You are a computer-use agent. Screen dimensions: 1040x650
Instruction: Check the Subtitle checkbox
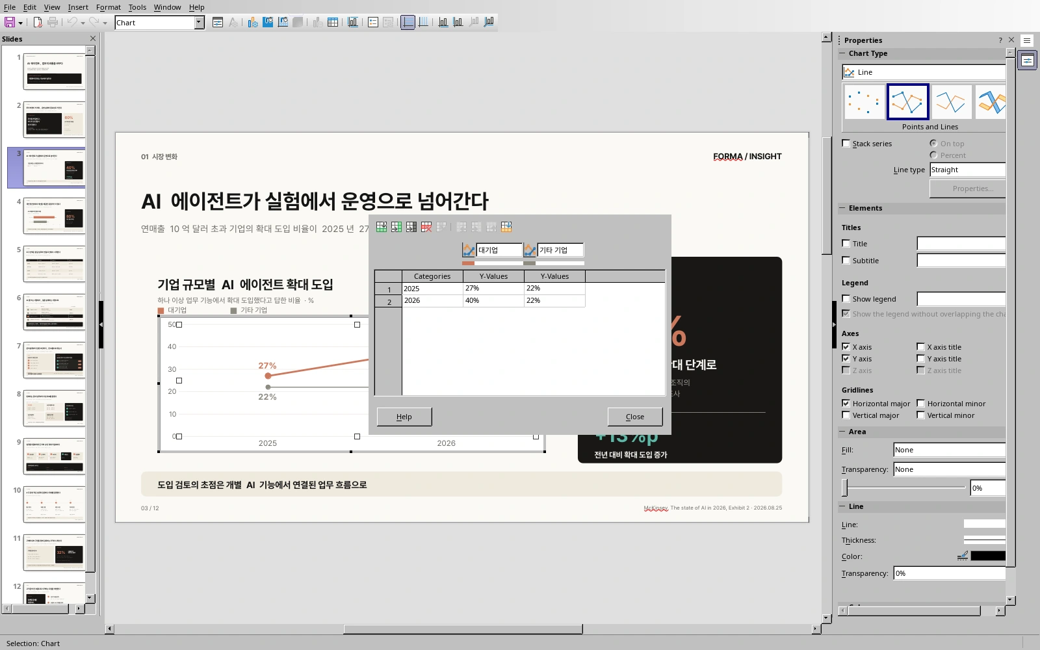846,261
